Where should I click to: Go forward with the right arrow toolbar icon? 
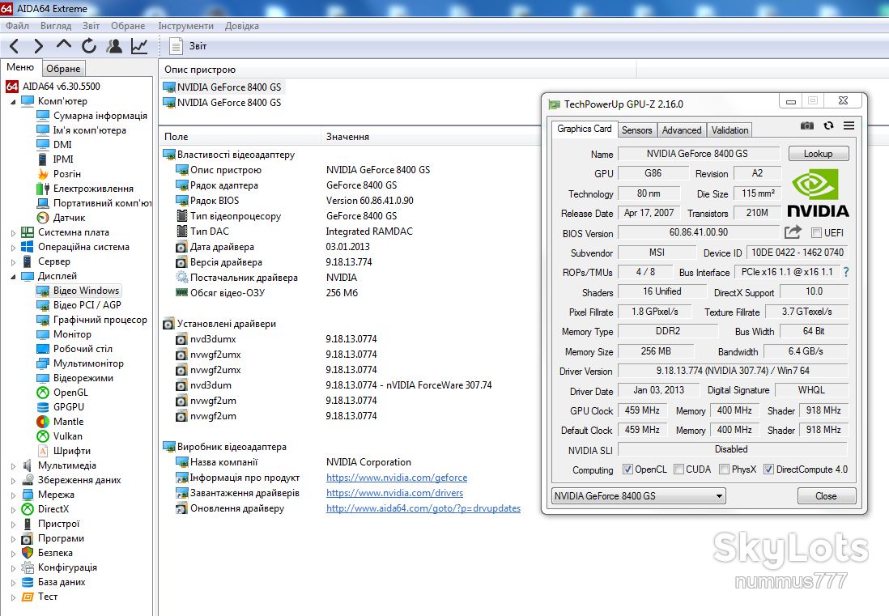click(x=38, y=46)
